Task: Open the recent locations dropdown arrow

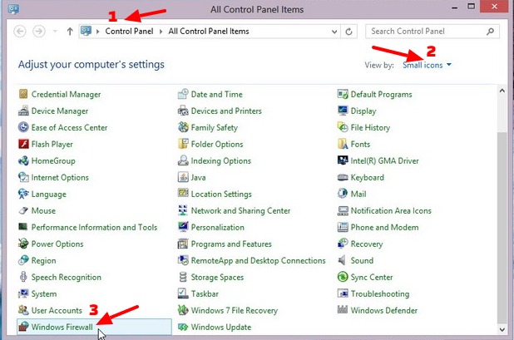Action: (x=55, y=32)
